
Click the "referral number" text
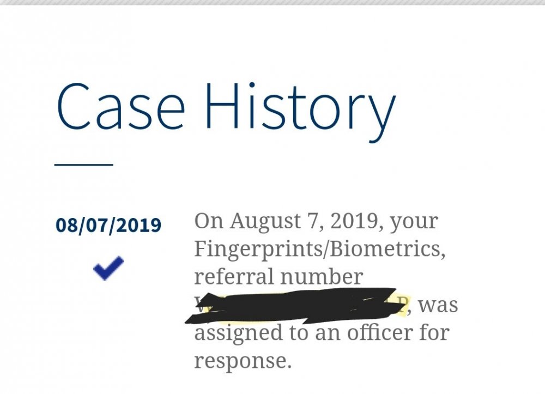pos(278,277)
